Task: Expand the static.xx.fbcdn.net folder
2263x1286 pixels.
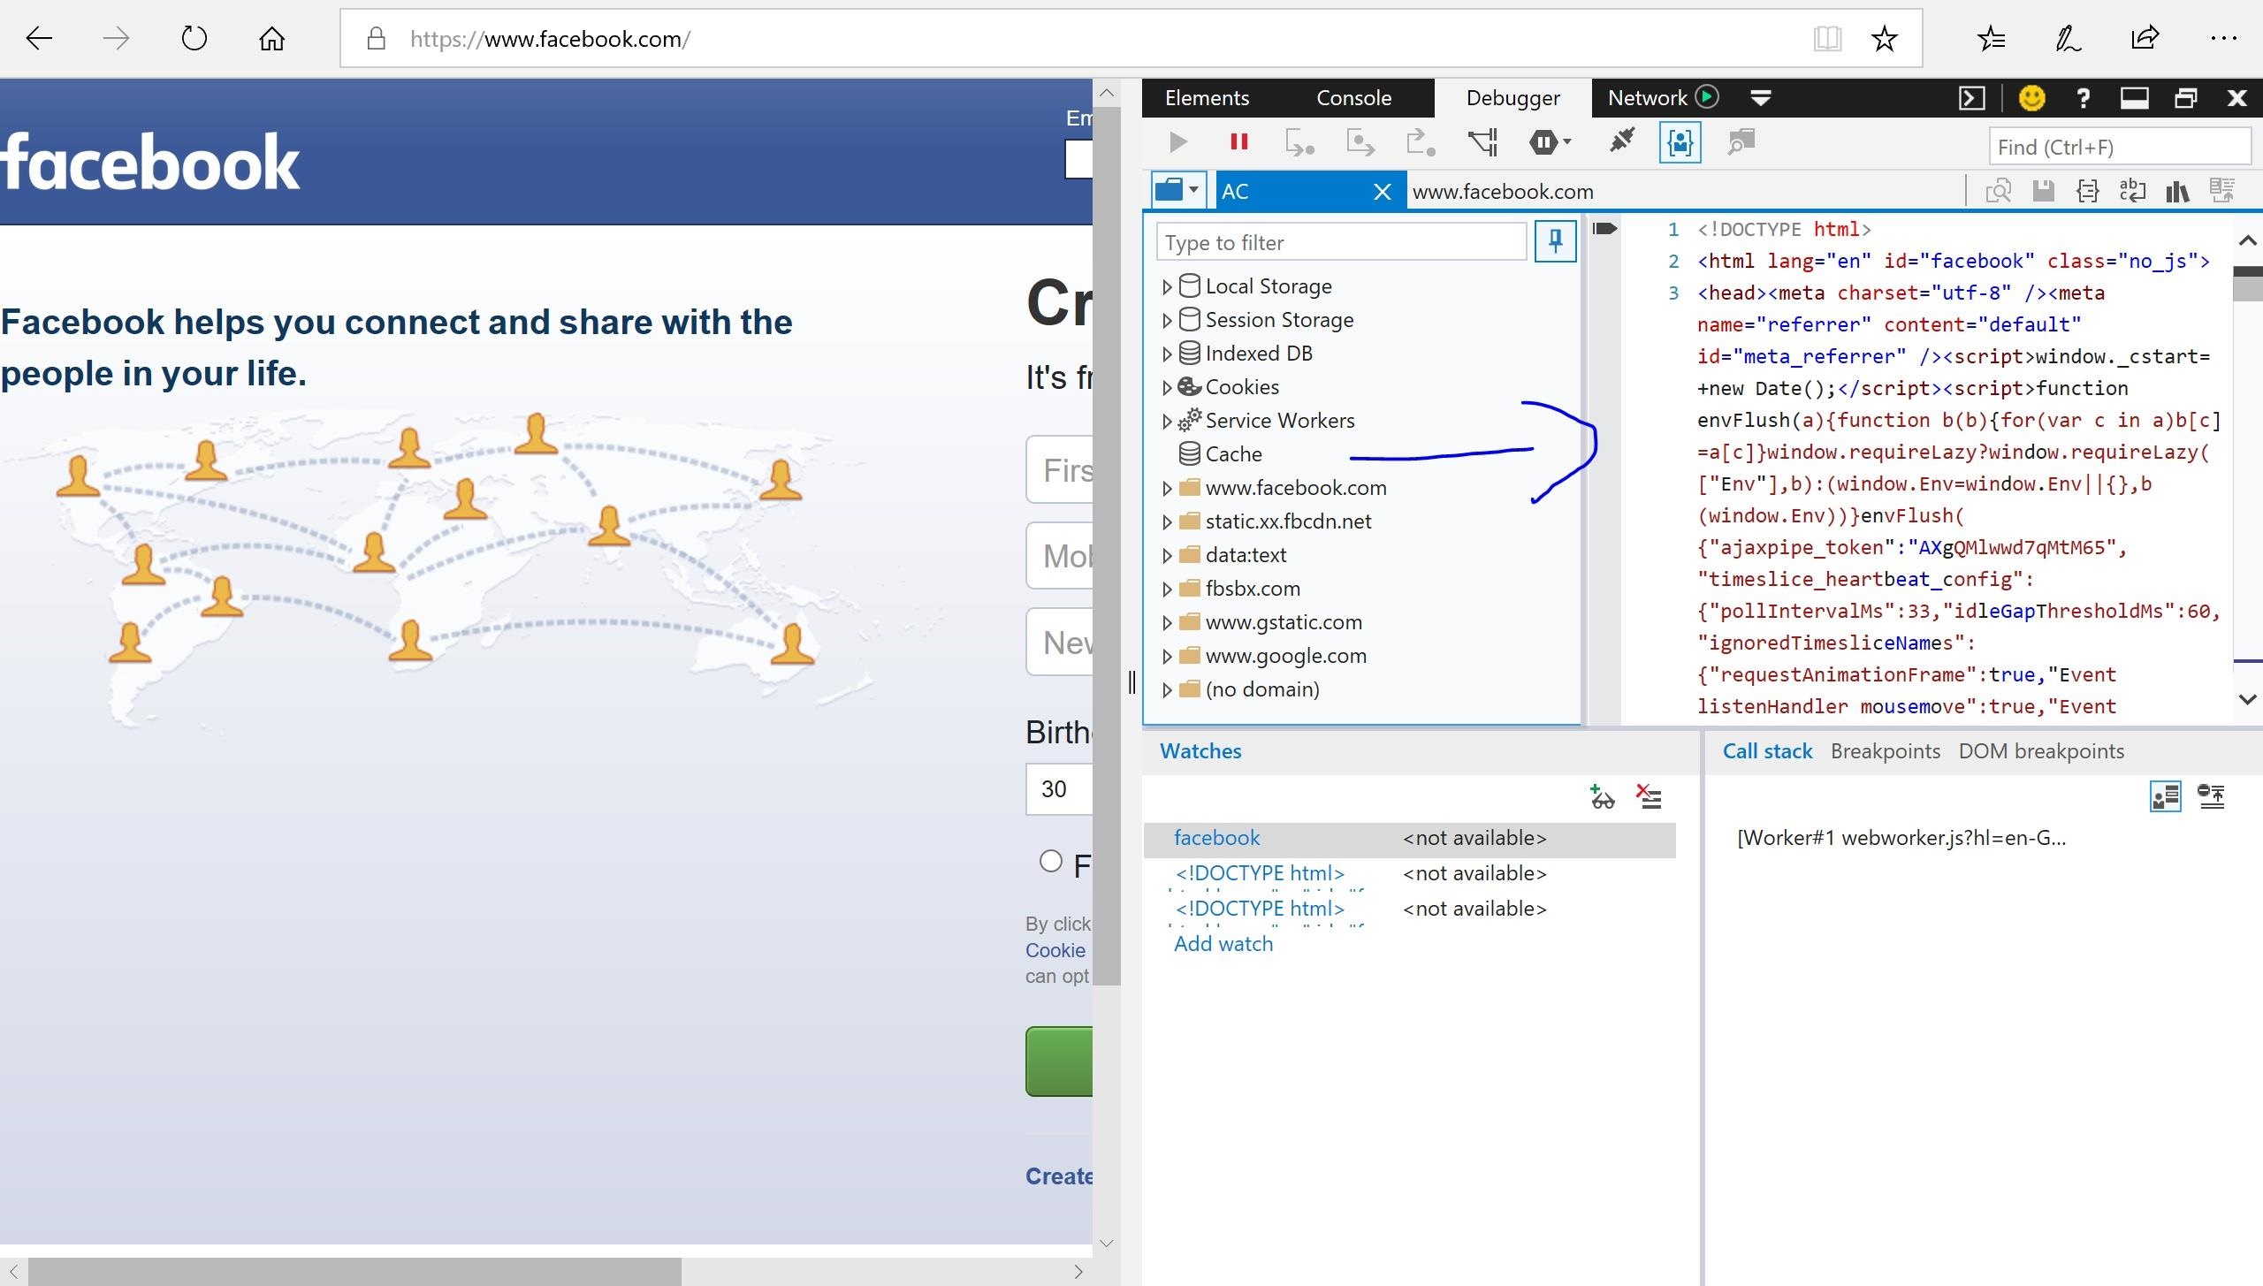Action: pyautogui.click(x=1167, y=521)
